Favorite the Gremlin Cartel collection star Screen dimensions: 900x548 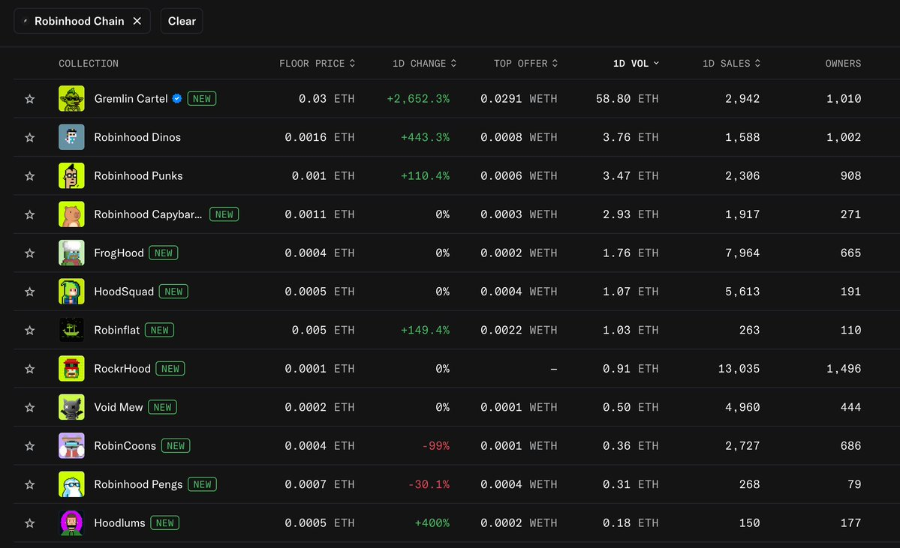pos(30,99)
